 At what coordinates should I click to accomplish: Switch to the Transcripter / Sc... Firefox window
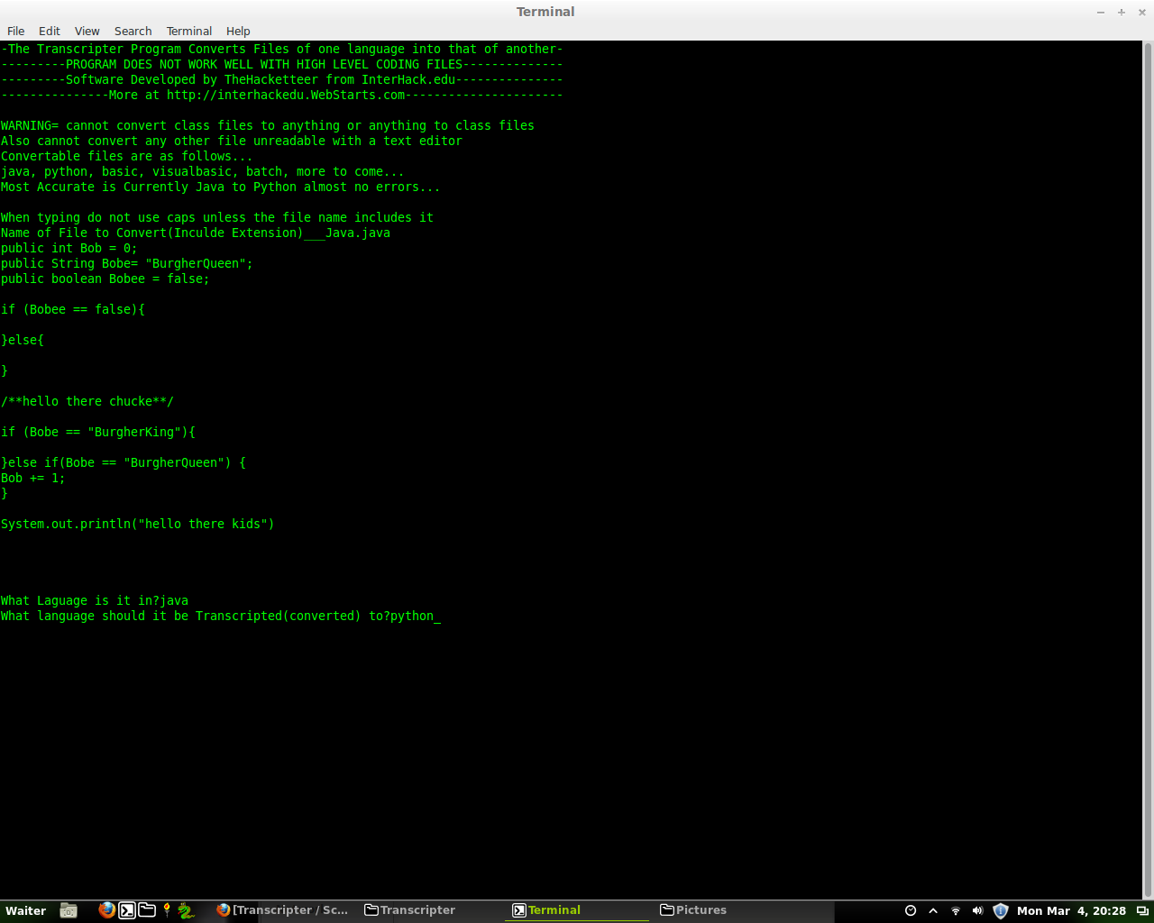282,910
